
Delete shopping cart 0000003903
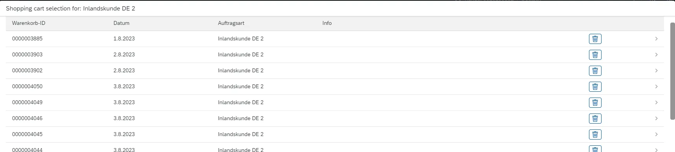[595, 55]
